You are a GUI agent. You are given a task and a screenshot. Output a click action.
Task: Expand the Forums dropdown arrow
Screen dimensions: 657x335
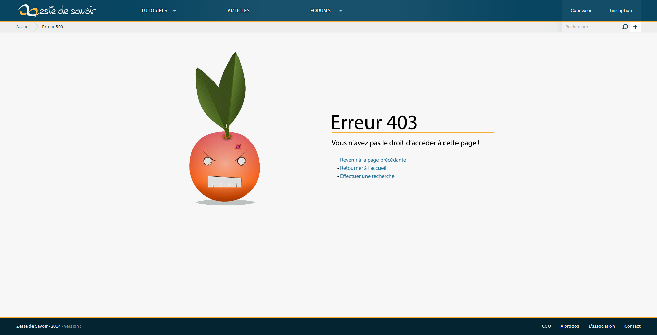341,11
